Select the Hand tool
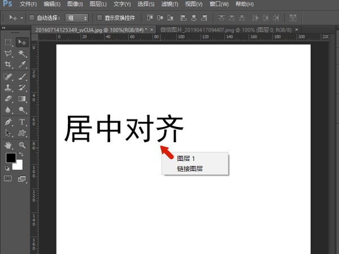Screen dimensions: 339x254 click(8, 144)
